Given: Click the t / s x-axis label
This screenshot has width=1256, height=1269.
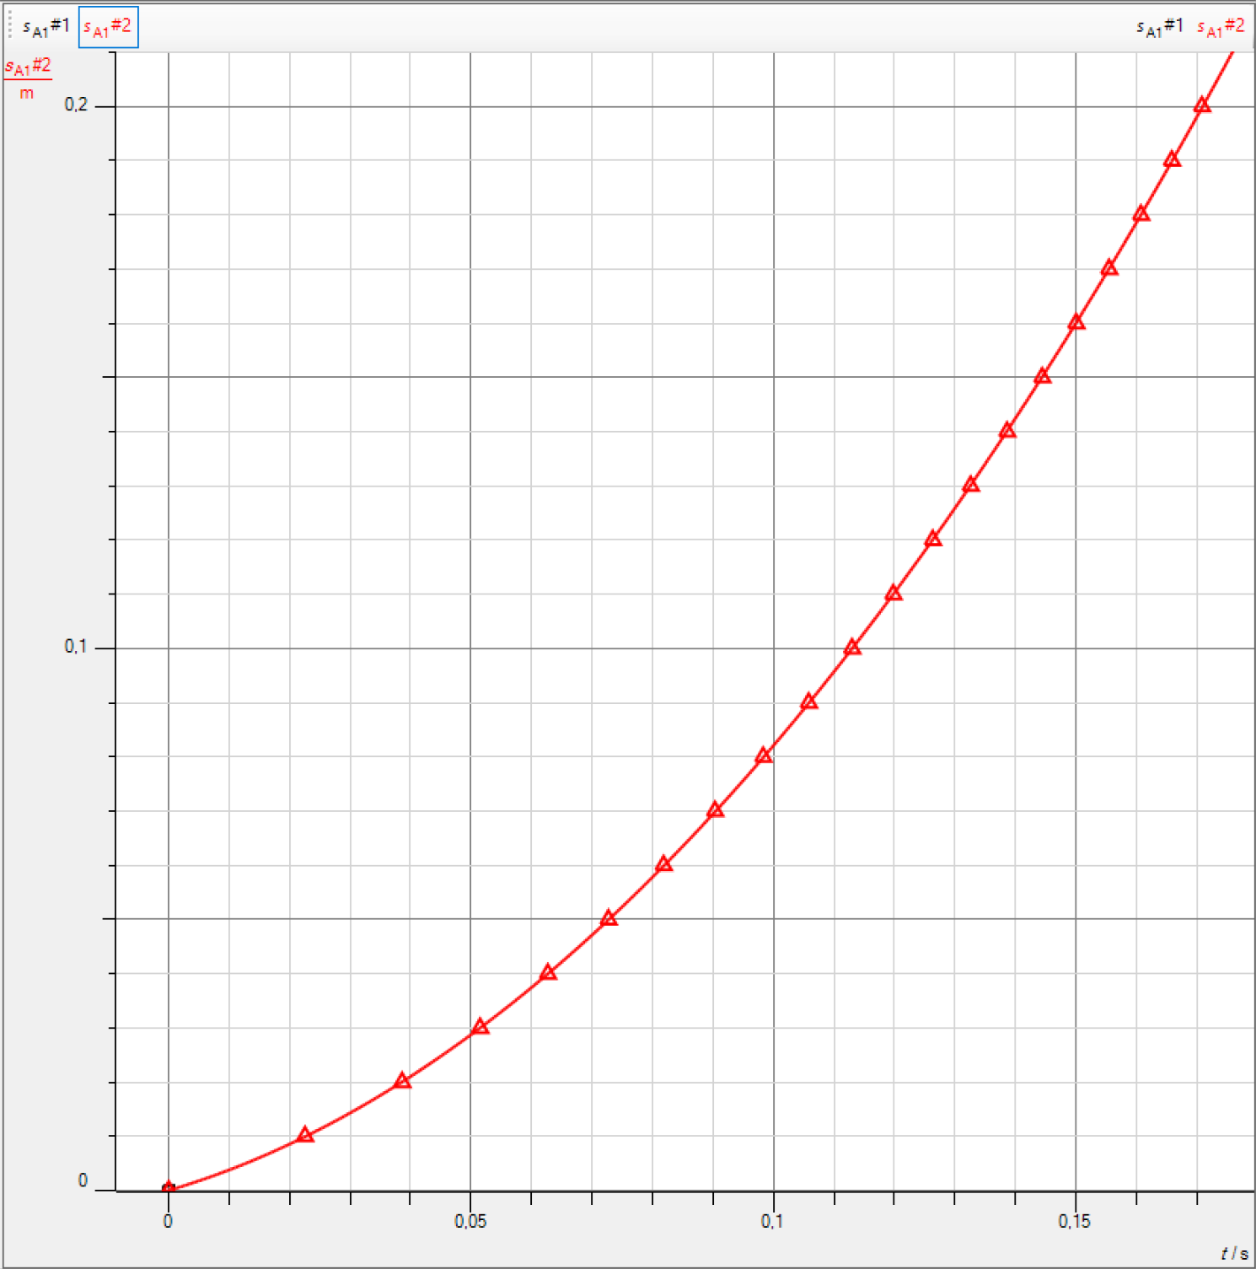Looking at the screenshot, I should pyautogui.click(x=1234, y=1254).
